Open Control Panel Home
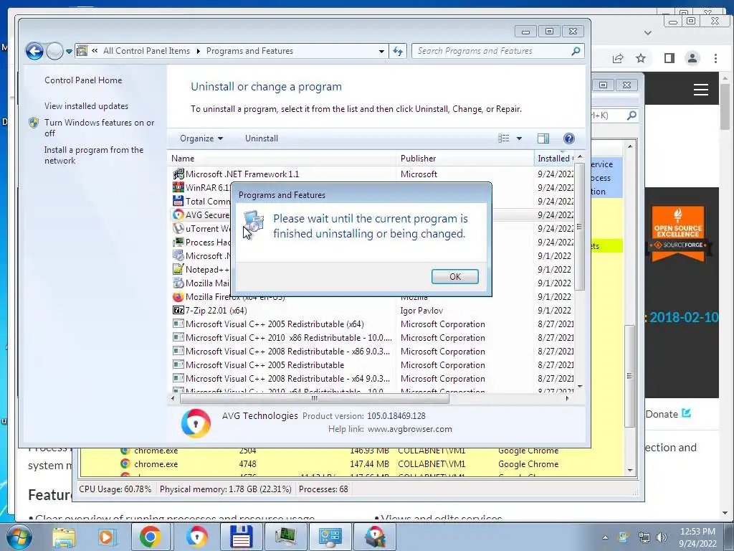 [x=83, y=80]
